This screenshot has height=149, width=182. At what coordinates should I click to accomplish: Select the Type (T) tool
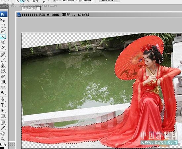click(x=3, y=105)
